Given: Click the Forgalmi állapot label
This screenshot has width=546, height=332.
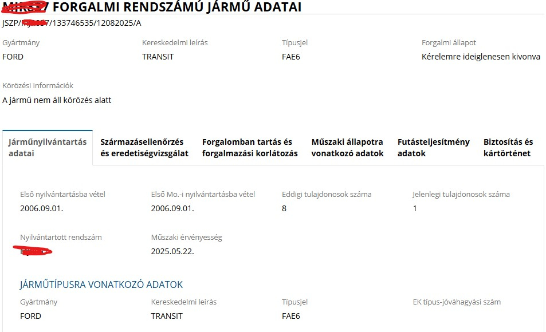Looking at the screenshot, I should coord(449,43).
